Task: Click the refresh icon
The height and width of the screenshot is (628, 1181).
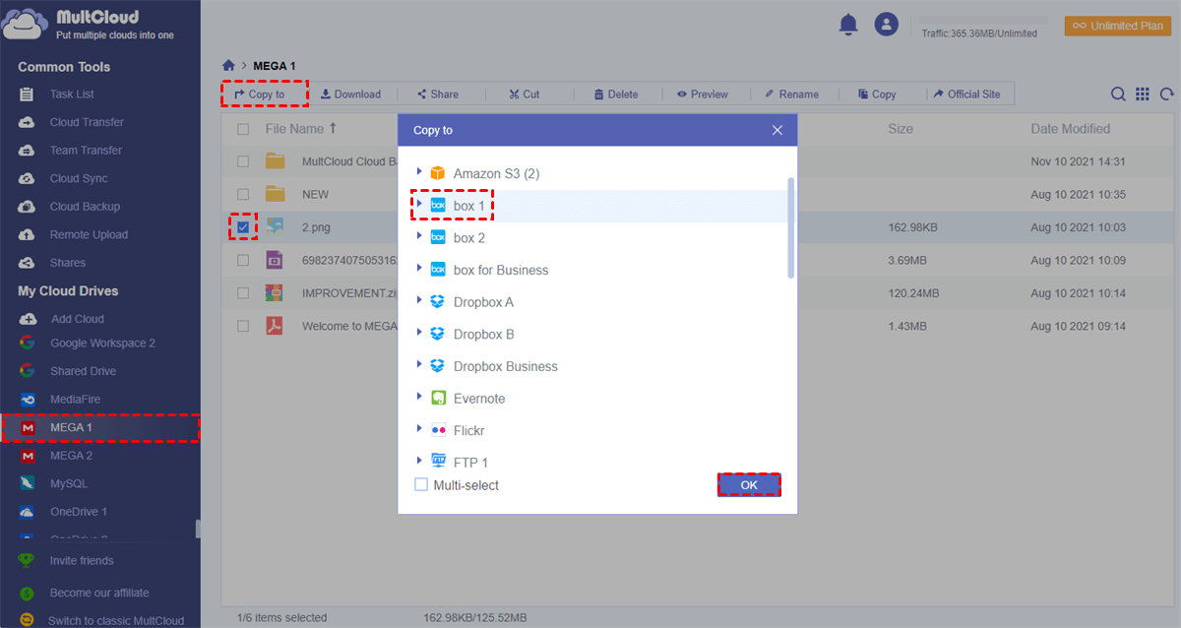Action: [x=1167, y=94]
